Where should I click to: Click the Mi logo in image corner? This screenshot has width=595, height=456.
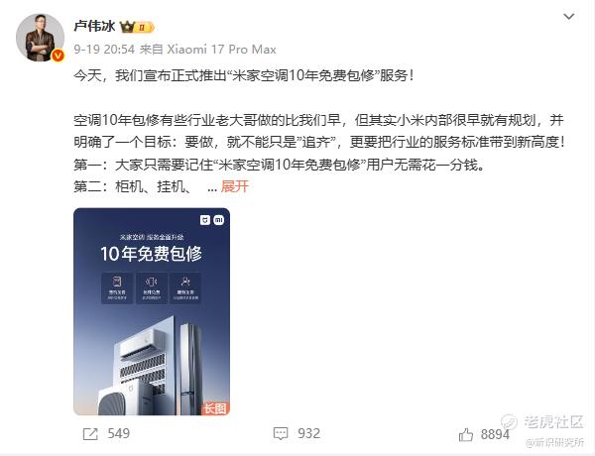[x=219, y=220]
